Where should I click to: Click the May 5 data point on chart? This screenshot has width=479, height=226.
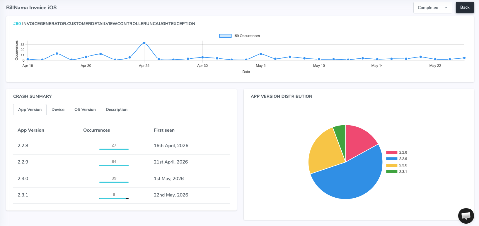(261, 54)
